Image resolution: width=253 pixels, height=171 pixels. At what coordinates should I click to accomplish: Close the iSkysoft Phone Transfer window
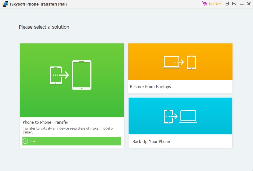click(249, 4)
